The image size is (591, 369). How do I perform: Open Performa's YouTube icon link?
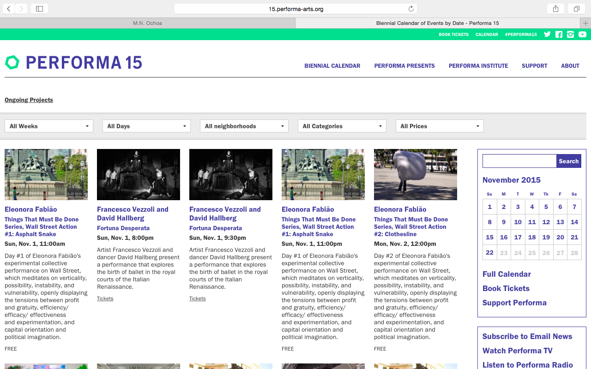582,35
